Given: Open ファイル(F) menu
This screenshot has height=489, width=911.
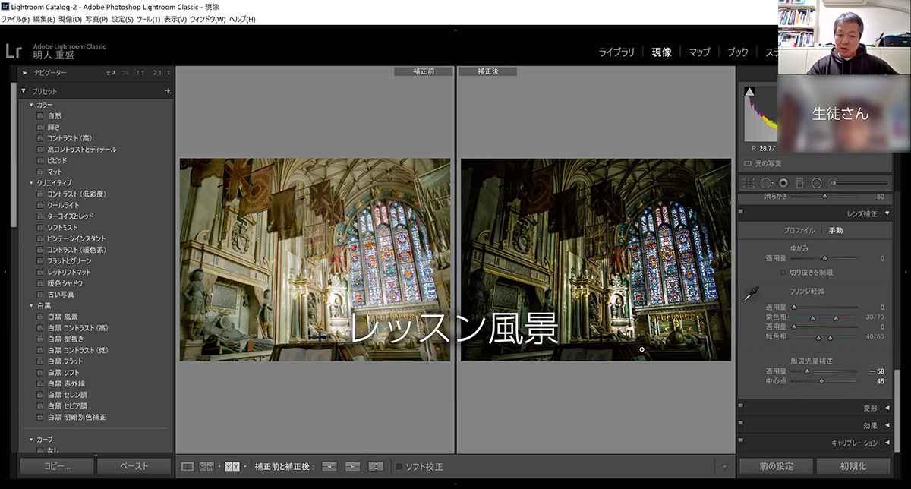Looking at the screenshot, I should tap(16, 18).
